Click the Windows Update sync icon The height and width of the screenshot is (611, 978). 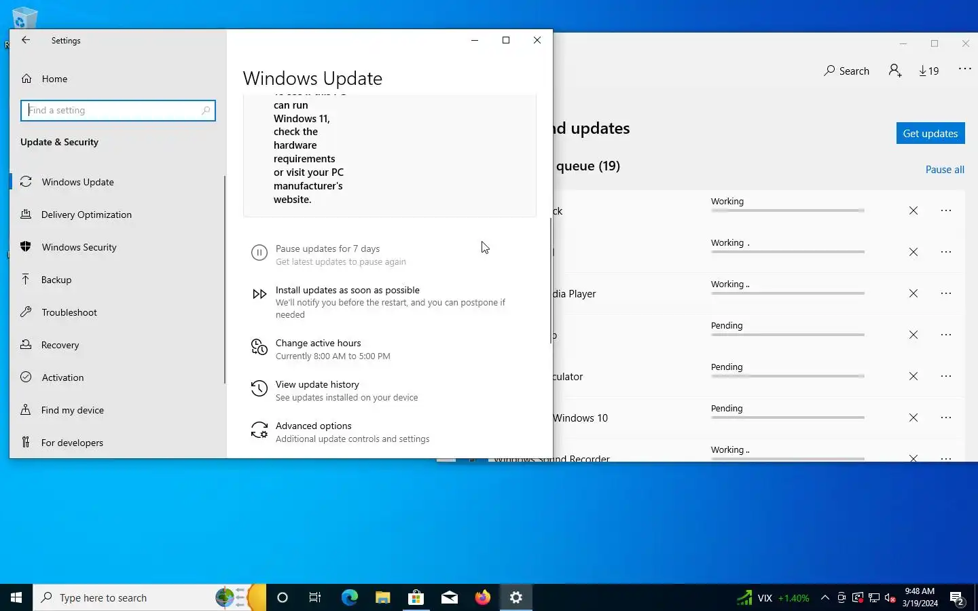click(26, 182)
